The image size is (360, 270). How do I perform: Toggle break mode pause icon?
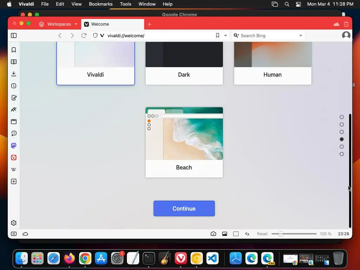tap(14, 234)
